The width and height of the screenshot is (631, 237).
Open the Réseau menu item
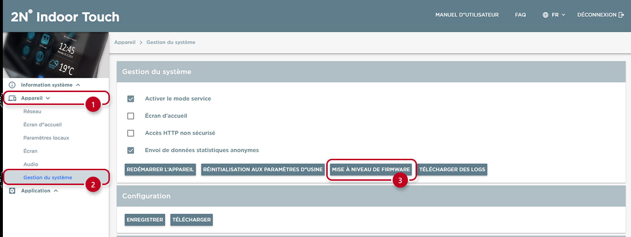pos(32,112)
